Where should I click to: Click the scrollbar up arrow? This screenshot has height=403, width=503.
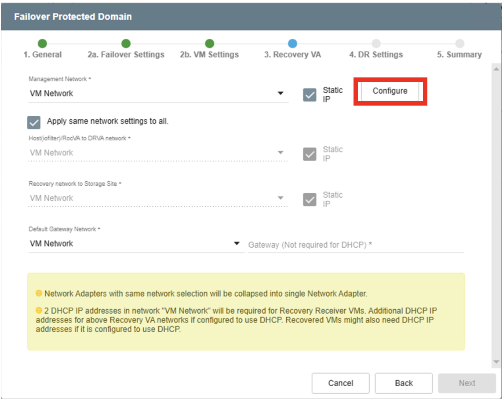496,70
